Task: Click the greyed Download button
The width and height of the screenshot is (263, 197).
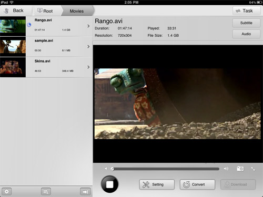Action: [x=238, y=184]
